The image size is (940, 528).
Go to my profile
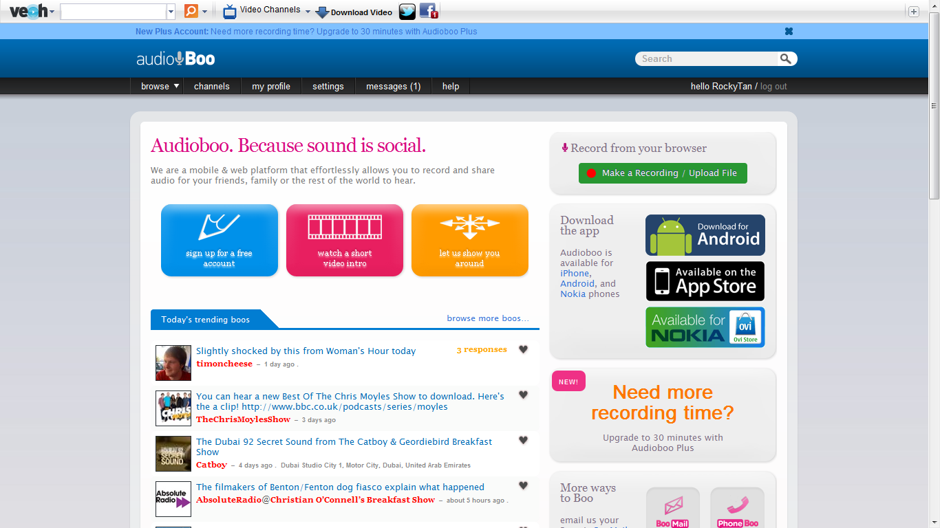pos(271,86)
